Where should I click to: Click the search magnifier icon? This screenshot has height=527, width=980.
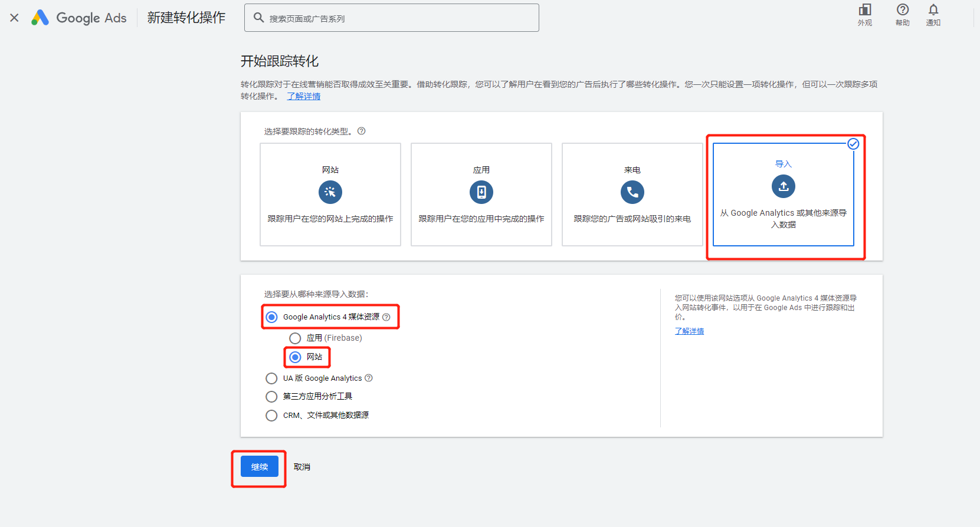258,18
